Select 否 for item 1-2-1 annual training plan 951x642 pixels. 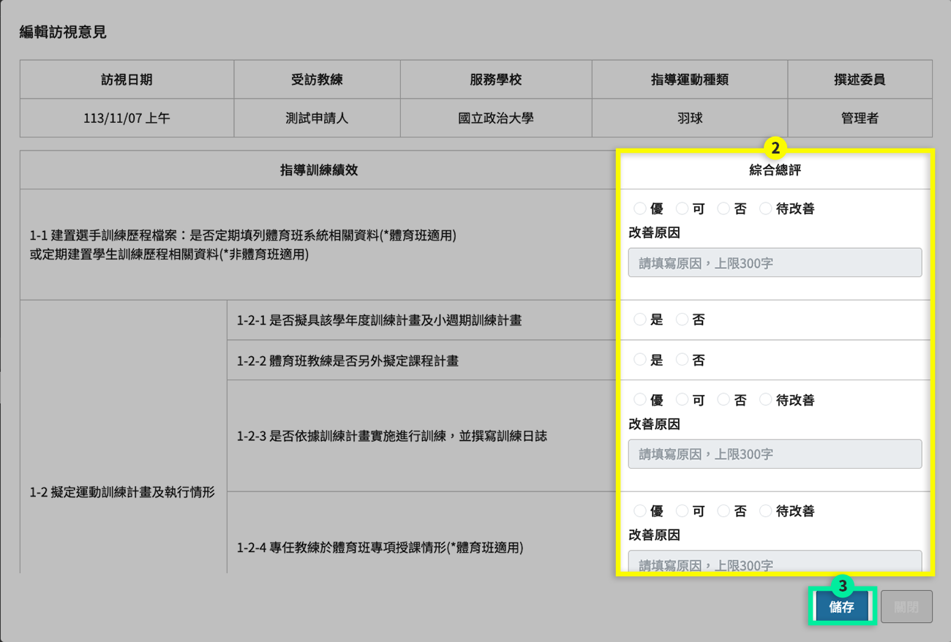[x=682, y=320]
